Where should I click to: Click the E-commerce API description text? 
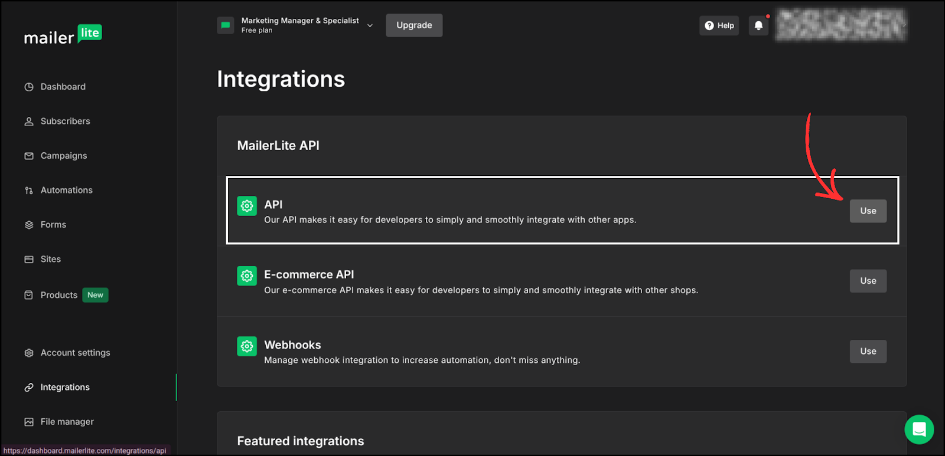[x=481, y=290]
